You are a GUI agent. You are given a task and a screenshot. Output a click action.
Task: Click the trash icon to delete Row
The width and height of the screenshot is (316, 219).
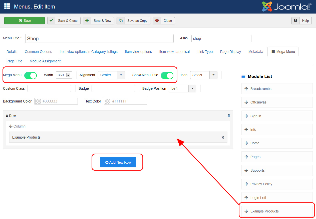[x=229, y=116]
